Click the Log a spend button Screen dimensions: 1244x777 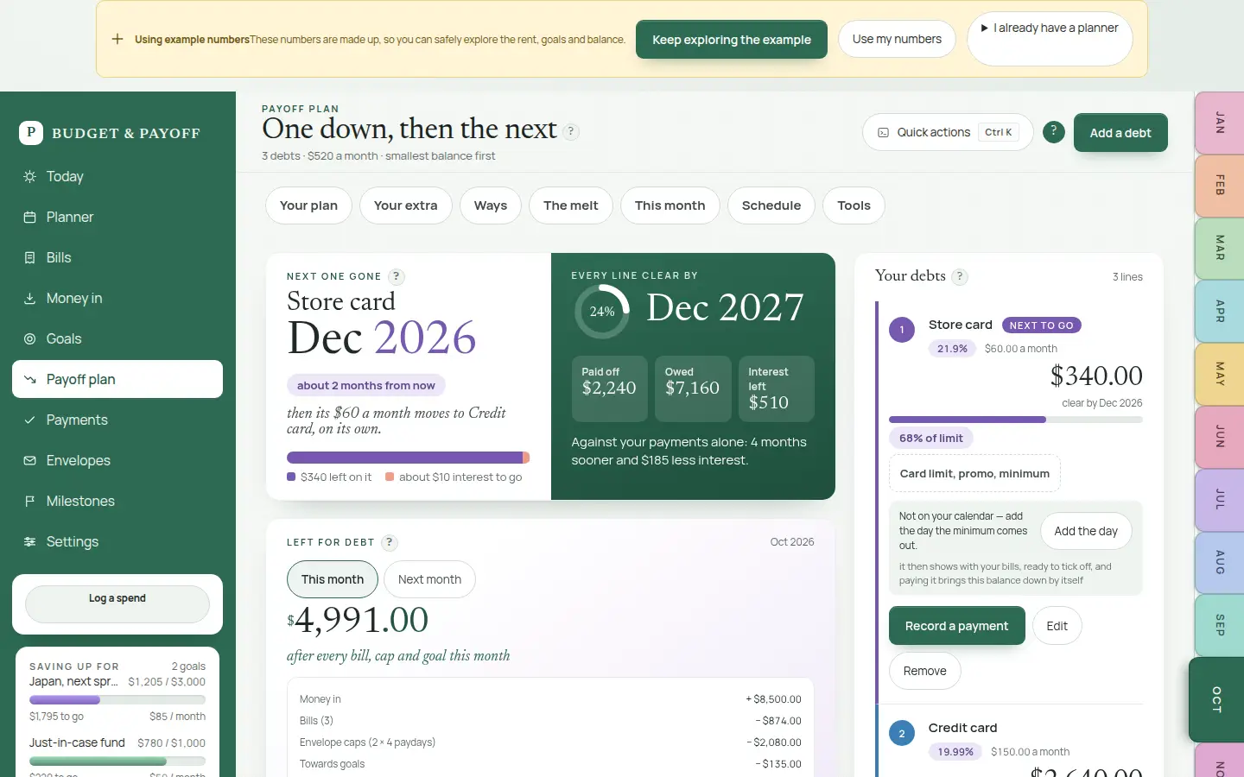pyautogui.click(x=117, y=604)
